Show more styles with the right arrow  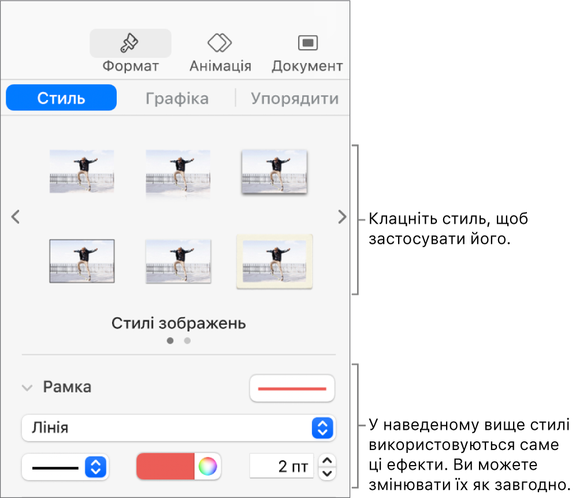click(x=342, y=217)
